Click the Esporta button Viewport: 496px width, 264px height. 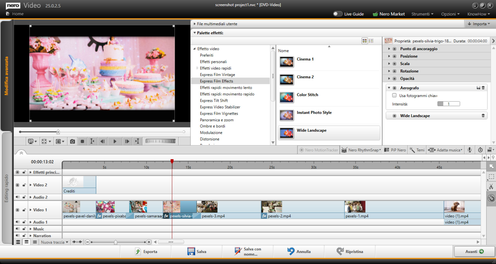click(146, 252)
